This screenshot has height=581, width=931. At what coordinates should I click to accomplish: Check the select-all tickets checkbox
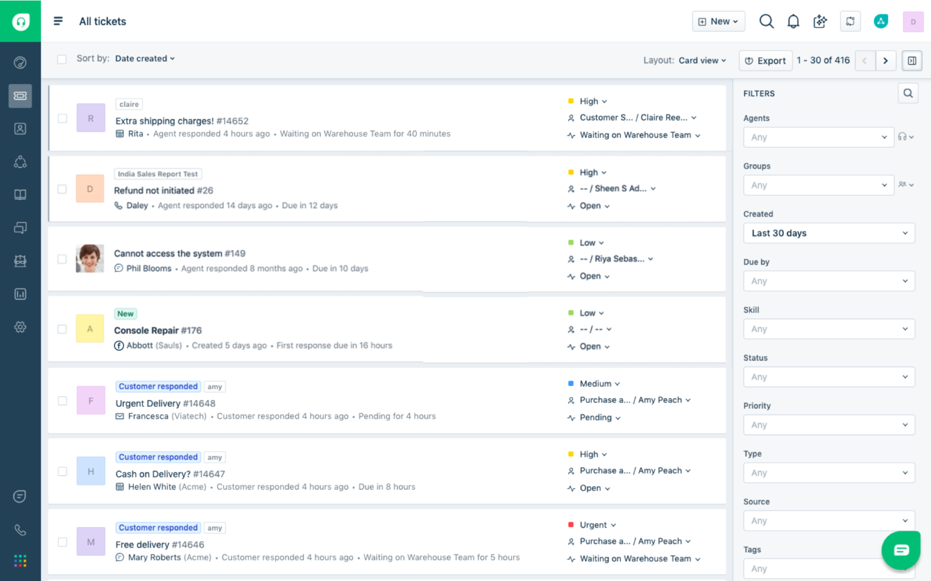tap(62, 58)
